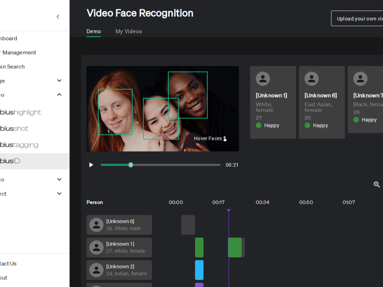The height and width of the screenshot is (287, 383).
Task: Click avatar icon on Unknown 7 card
Action: click(360, 78)
